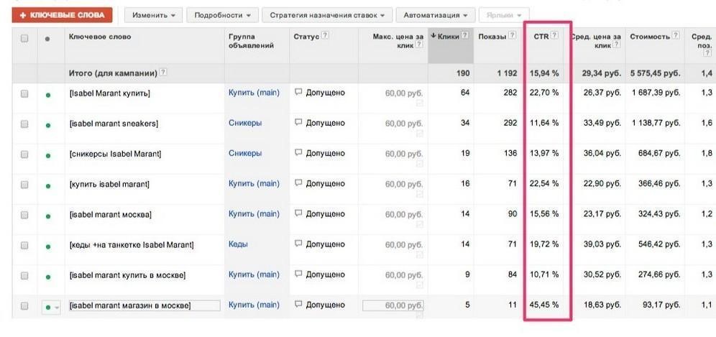The width and height of the screenshot is (716, 337).
Task: Click help icon next to Клики header
Action: tap(465, 36)
